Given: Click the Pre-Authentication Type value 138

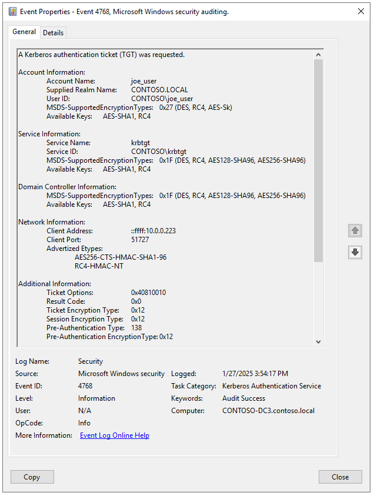Looking at the screenshot, I should pyautogui.click(x=136, y=328).
